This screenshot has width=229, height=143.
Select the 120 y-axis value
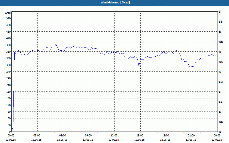[x=9, y=105]
